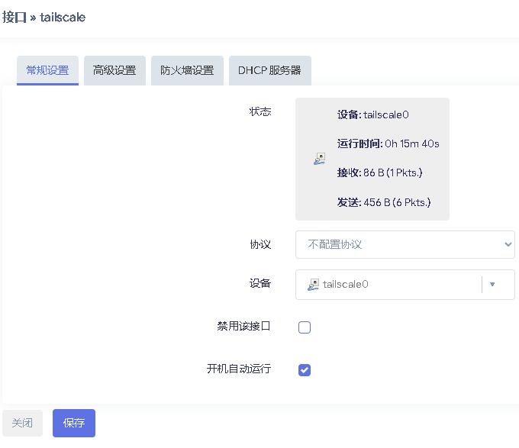Click the 运行时间: 0h 15m 40s text

(x=388, y=143)
